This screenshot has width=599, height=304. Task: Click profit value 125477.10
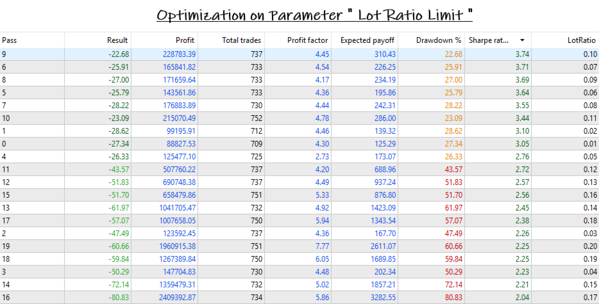tap(179, 156)
